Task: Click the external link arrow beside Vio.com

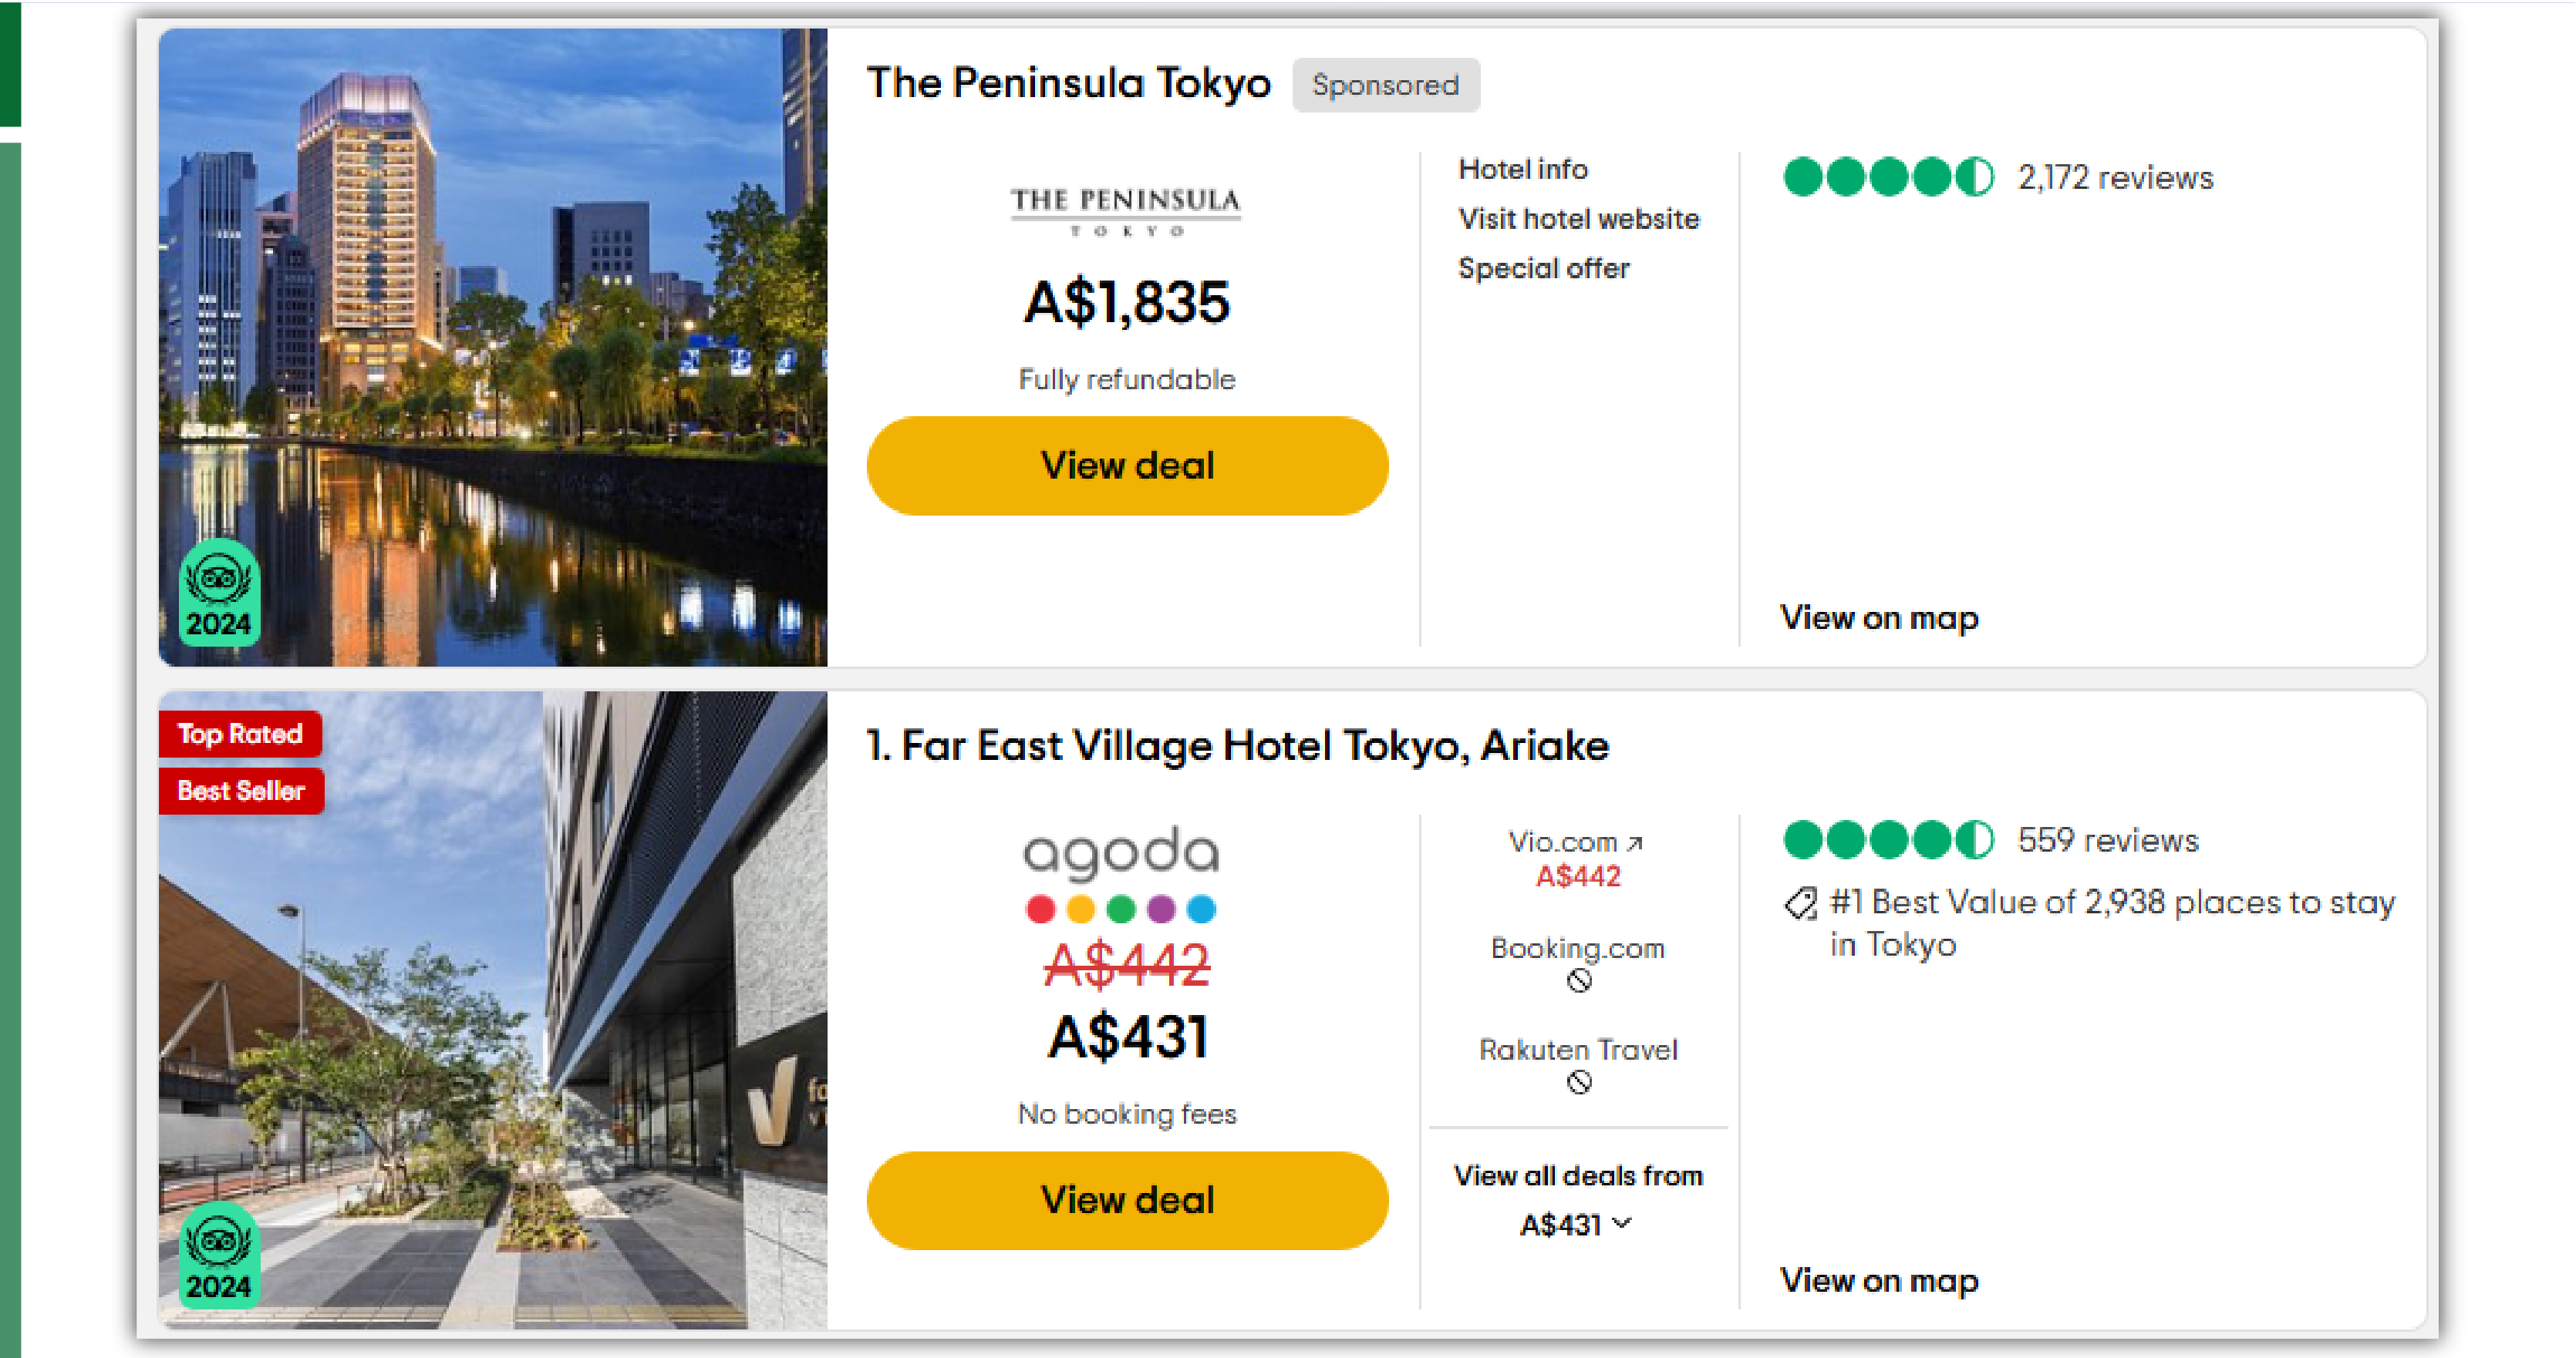Action: point(1636,840)
